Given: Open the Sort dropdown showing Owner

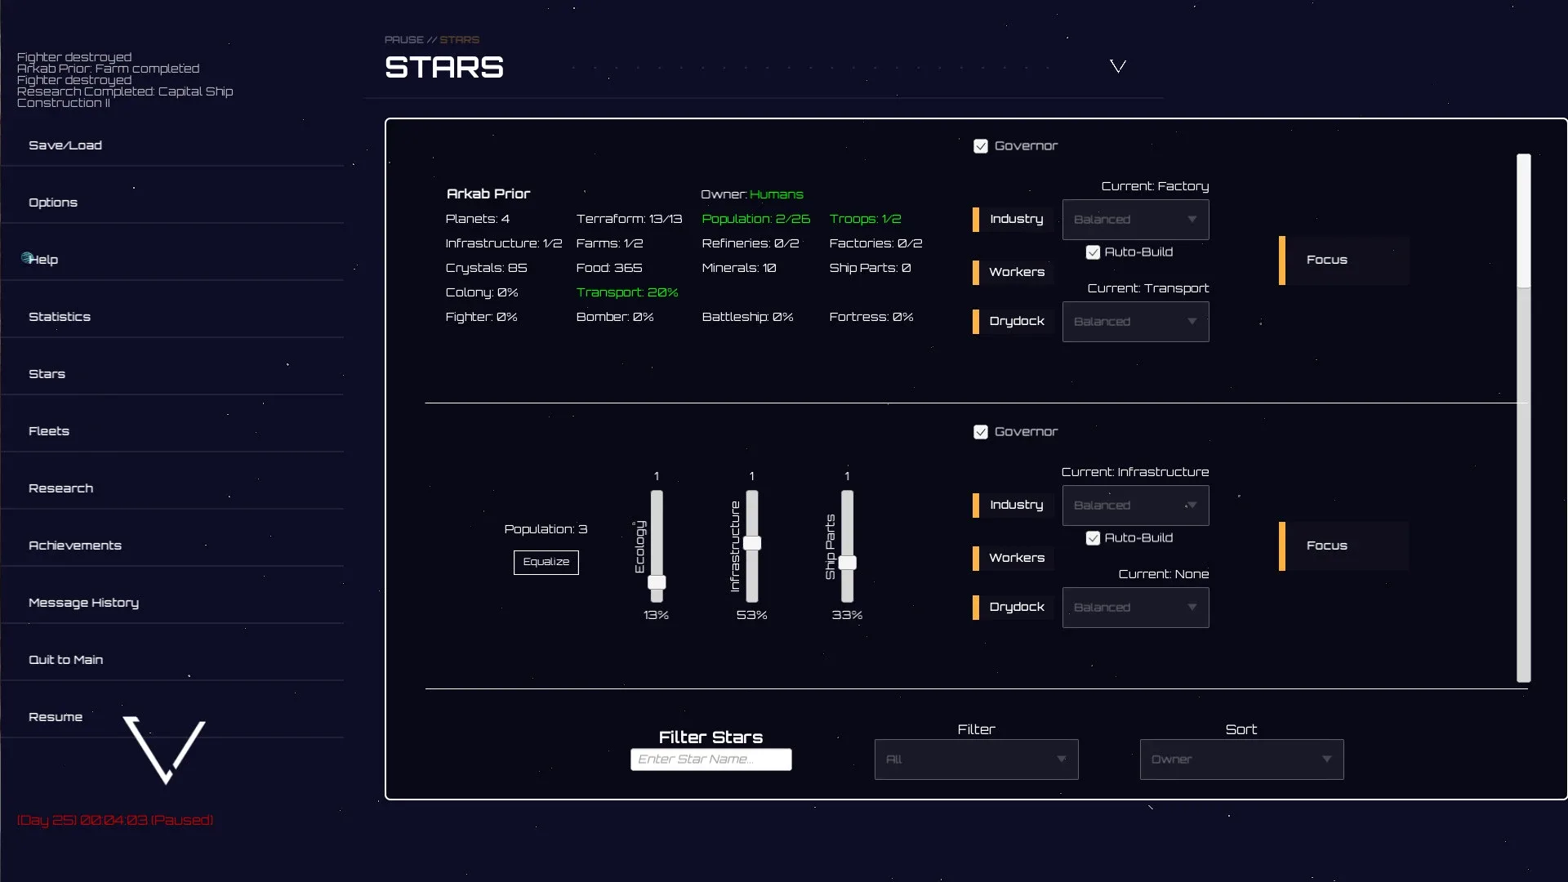Looking at the screenshot, I should click(x=1241, y=759).
